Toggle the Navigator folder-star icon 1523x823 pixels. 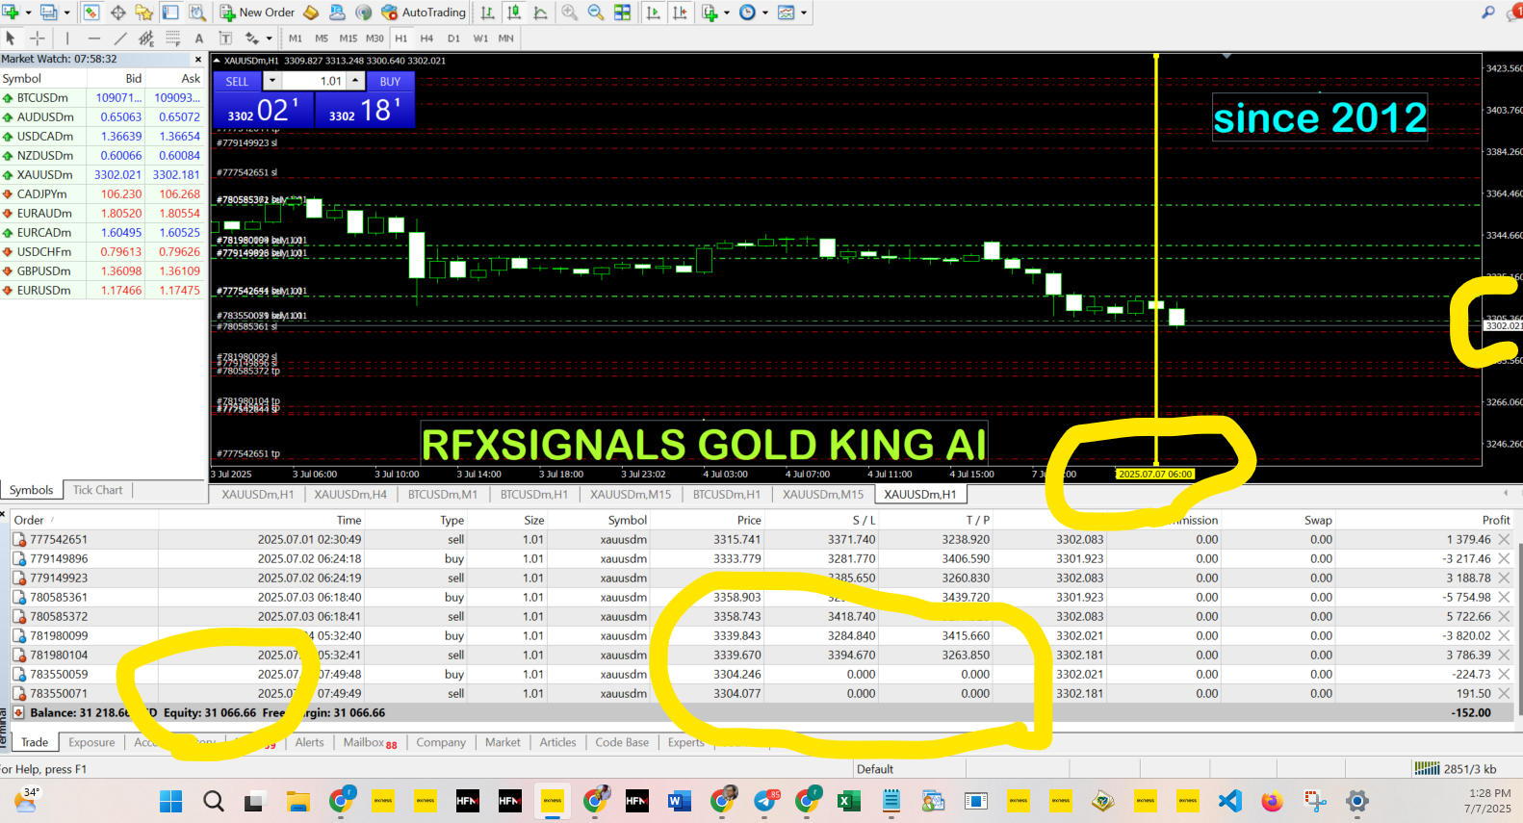144,13
